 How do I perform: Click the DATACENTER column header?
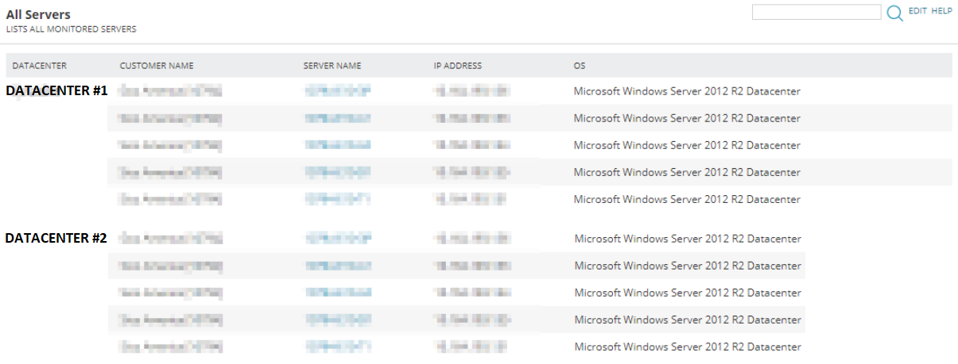39,66
